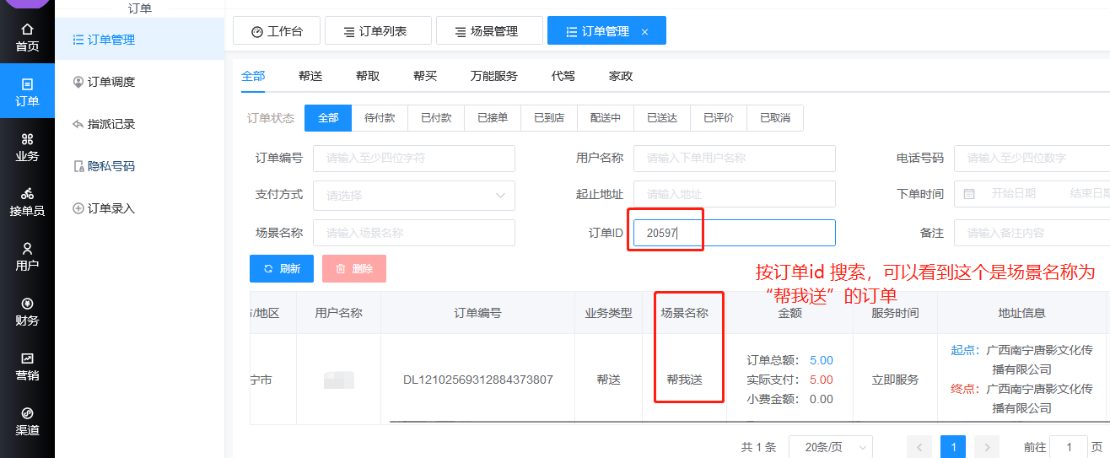Choose 已接单 order status filter

[493, 118]
